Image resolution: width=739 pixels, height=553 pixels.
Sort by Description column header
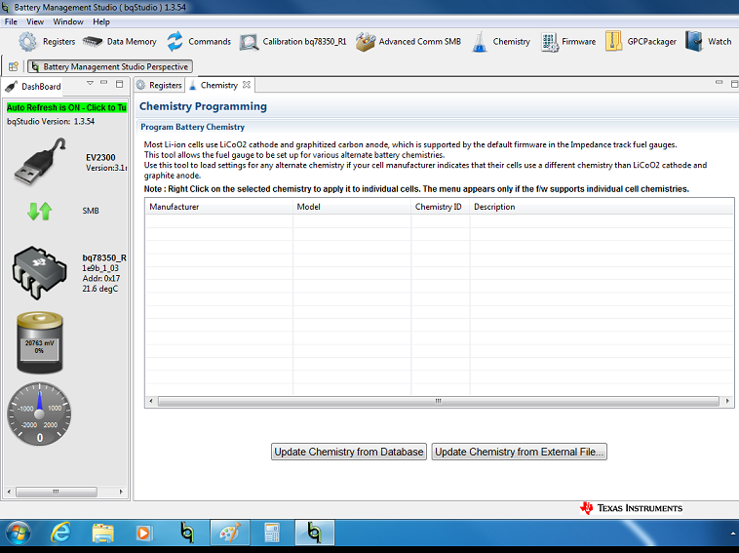(602, 207)
